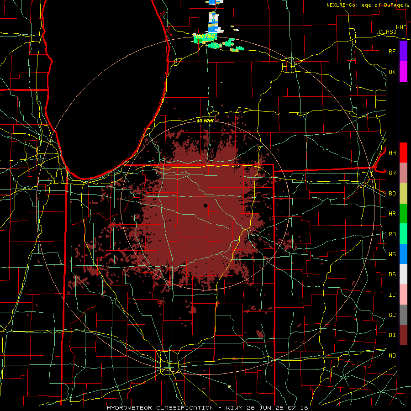This screenshot has height=411, width=411.
Task: Click the 'GR' legend label text
Action: click(x=392, y=173)
